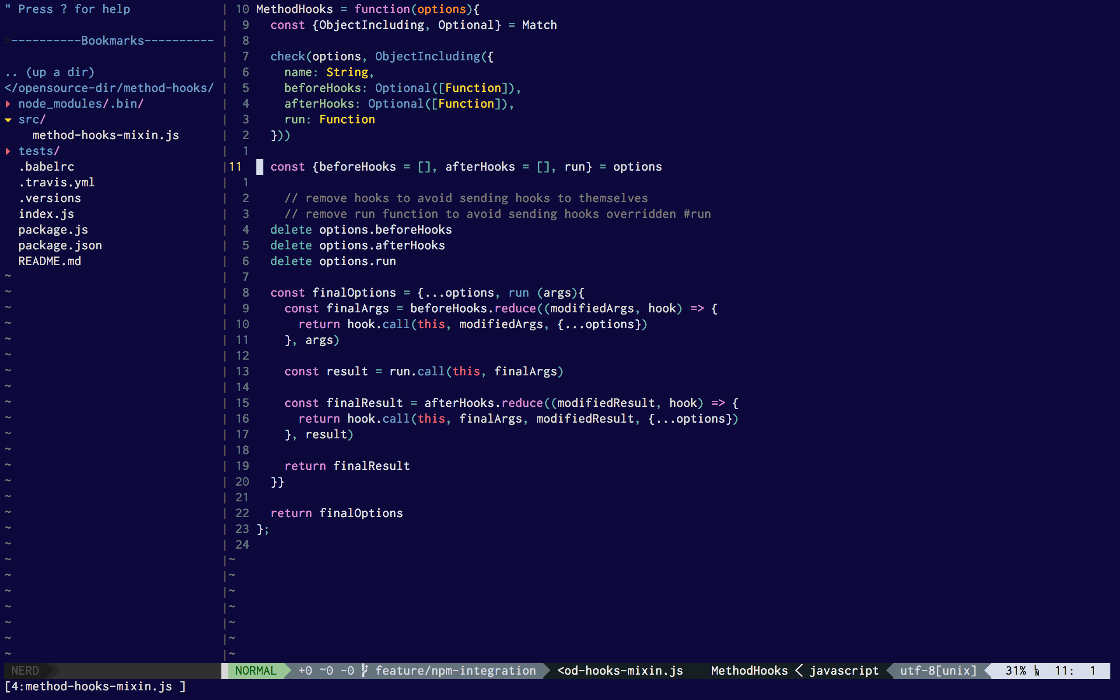
Task: Click the javascript filetype segment
Action: 843,670
